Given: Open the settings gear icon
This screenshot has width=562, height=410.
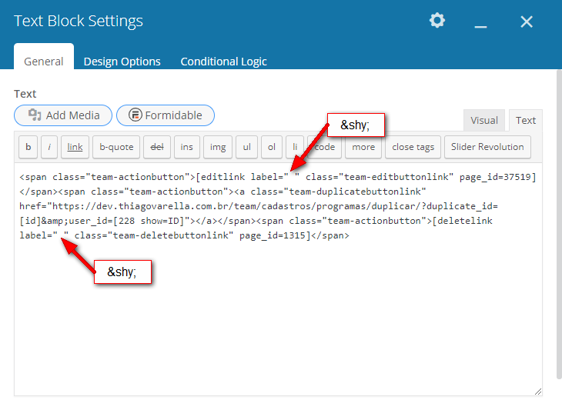Looking at the screenshot, I should click(437, 21).
